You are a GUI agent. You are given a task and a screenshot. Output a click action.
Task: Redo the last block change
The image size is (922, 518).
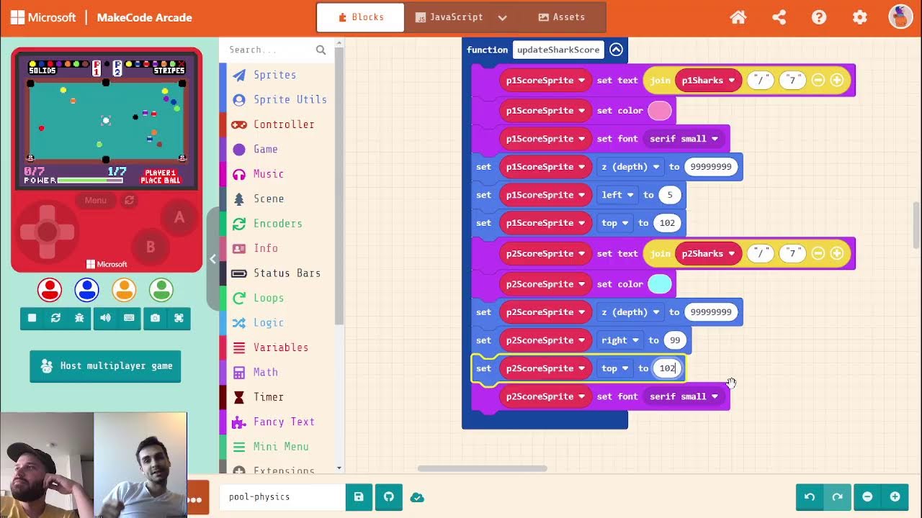837,497
